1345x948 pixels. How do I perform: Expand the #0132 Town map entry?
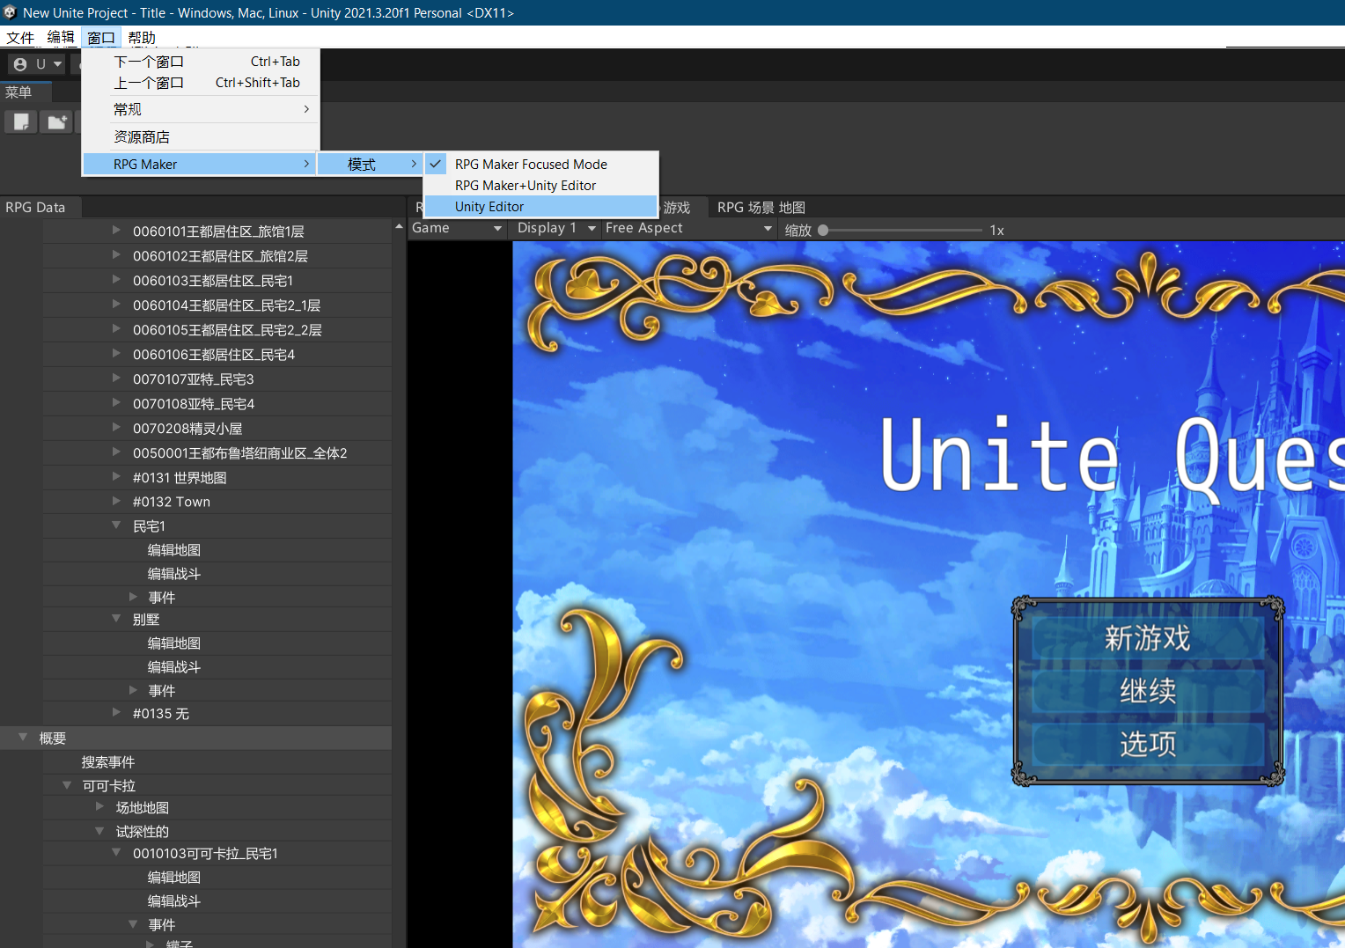click(x=116, y=502)
